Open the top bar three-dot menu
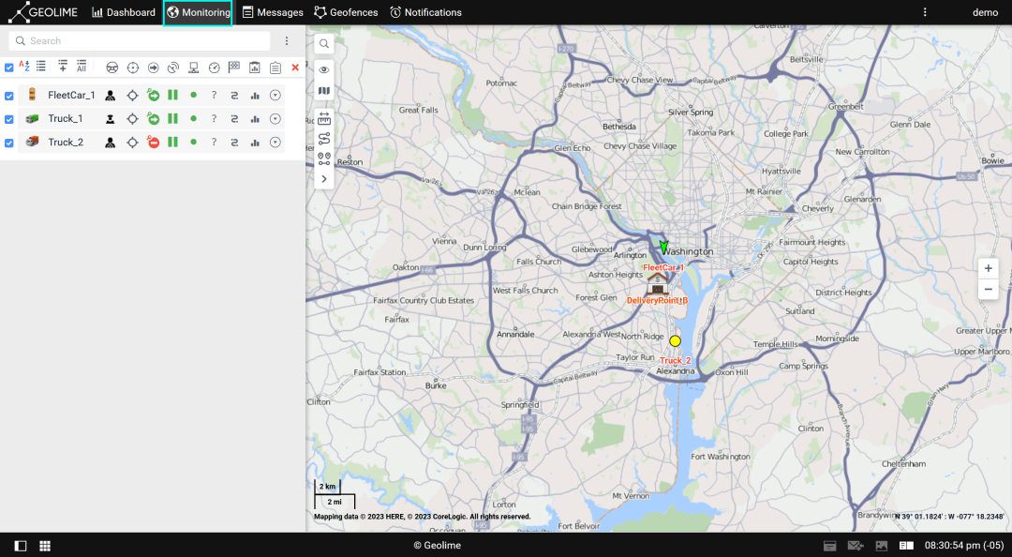This screenshot has height=557, width=1012. (x=925, y=12)
